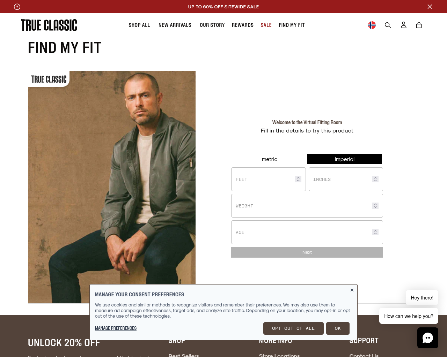
Task: Switch to metric units
Action: coord(270,159)
